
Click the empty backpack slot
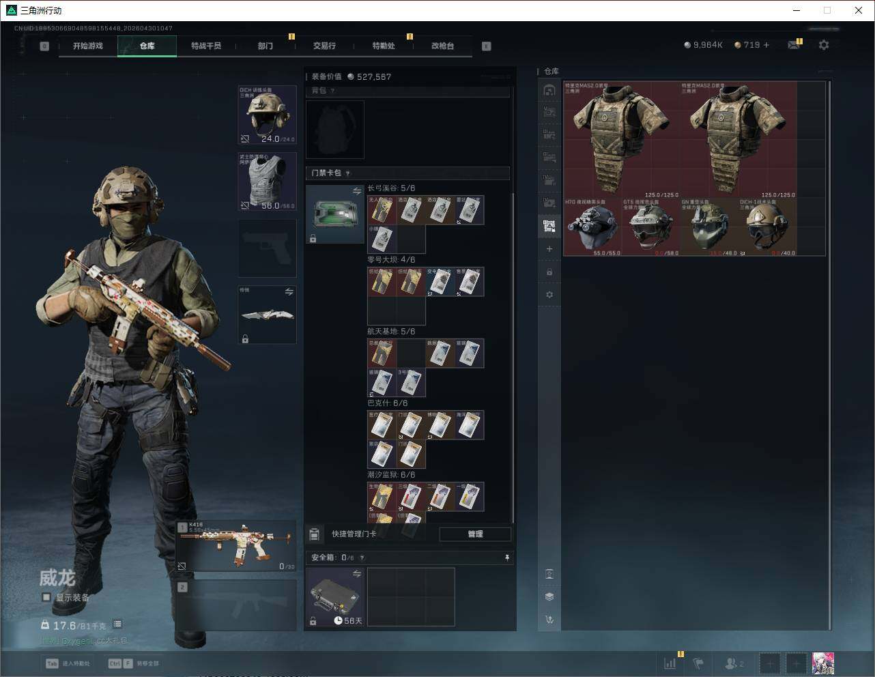(x=335, y=130)
